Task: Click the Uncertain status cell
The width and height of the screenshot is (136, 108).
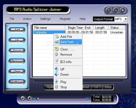Action: (x=117, y=32)
